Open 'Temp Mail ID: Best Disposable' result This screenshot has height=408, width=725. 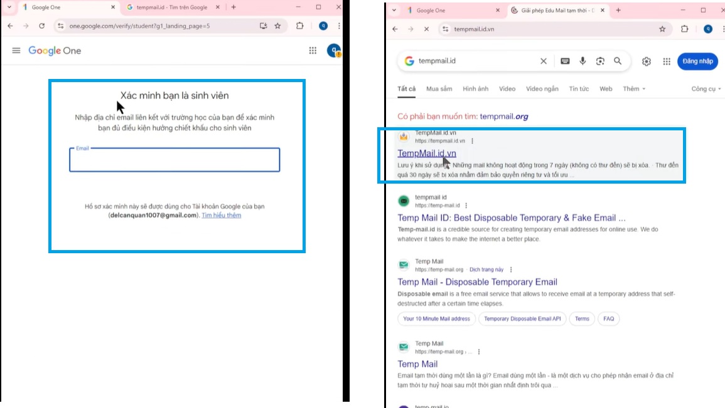pyautogui.click(x=512, y=218)
